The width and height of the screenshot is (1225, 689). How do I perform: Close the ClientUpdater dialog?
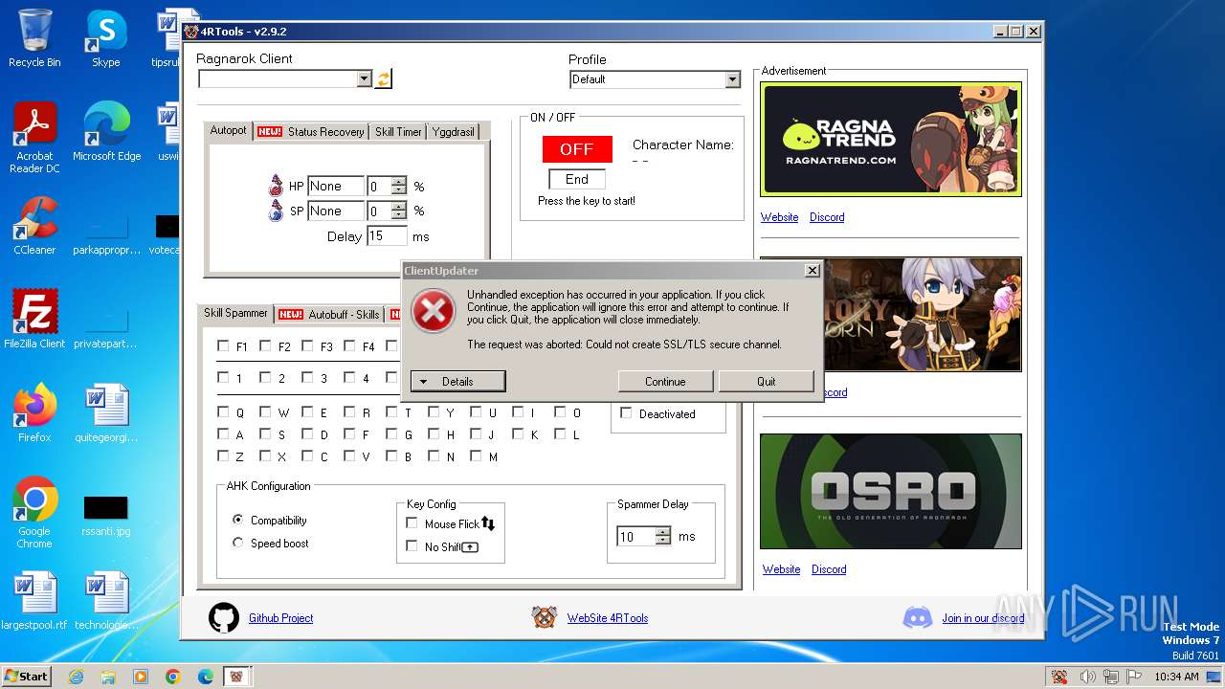[813, 271]
